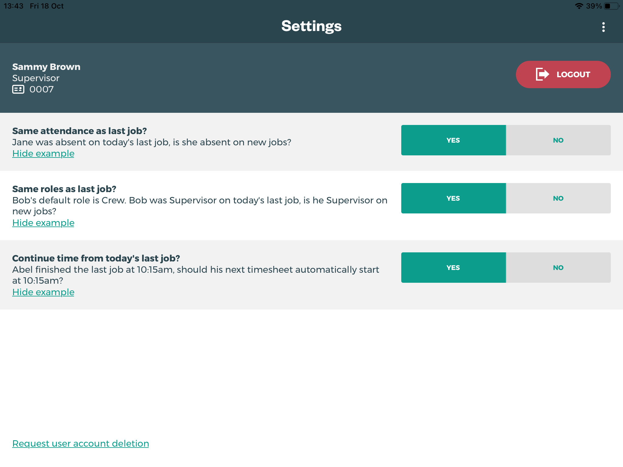The height and width of the screenshot is (467, 623).
Task: Select NO for continue time from last job
Action: pyautogui.click(x=558, y=268)
